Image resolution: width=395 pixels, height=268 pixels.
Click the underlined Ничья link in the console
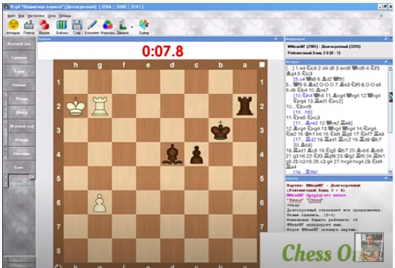(295, 201)
